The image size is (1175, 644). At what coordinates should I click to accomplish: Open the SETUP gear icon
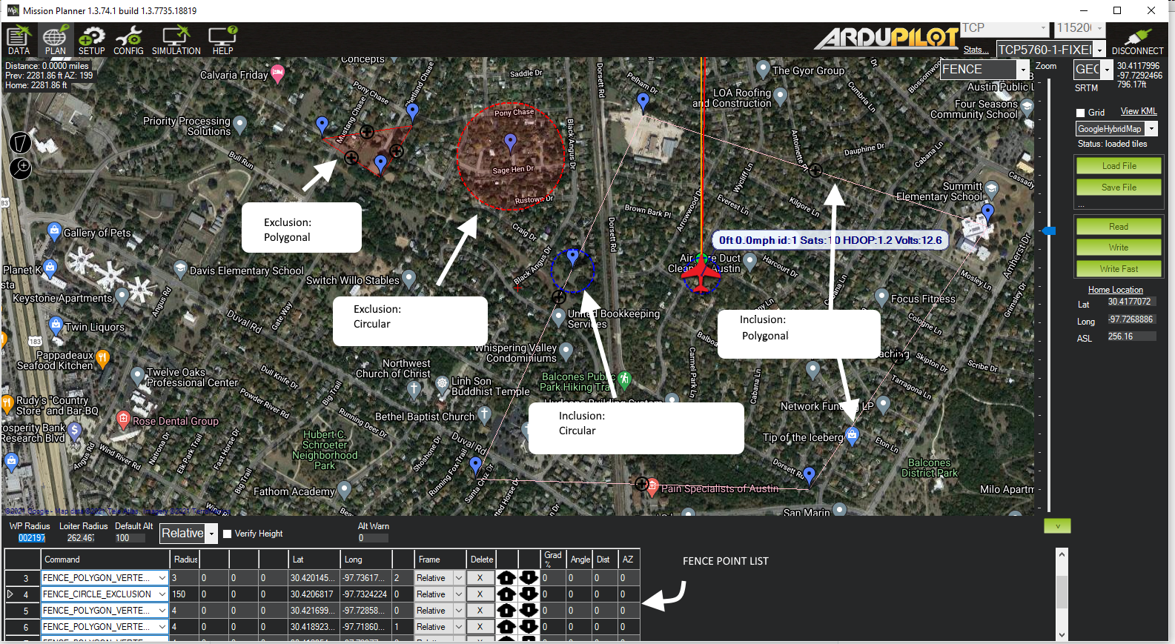click(x=92, y=40)
